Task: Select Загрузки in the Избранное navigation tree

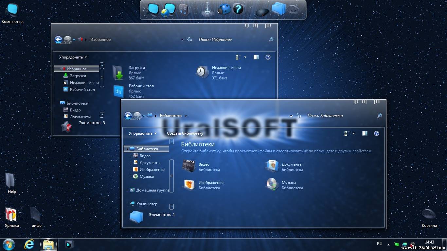Action: click(x=78, y=76)
